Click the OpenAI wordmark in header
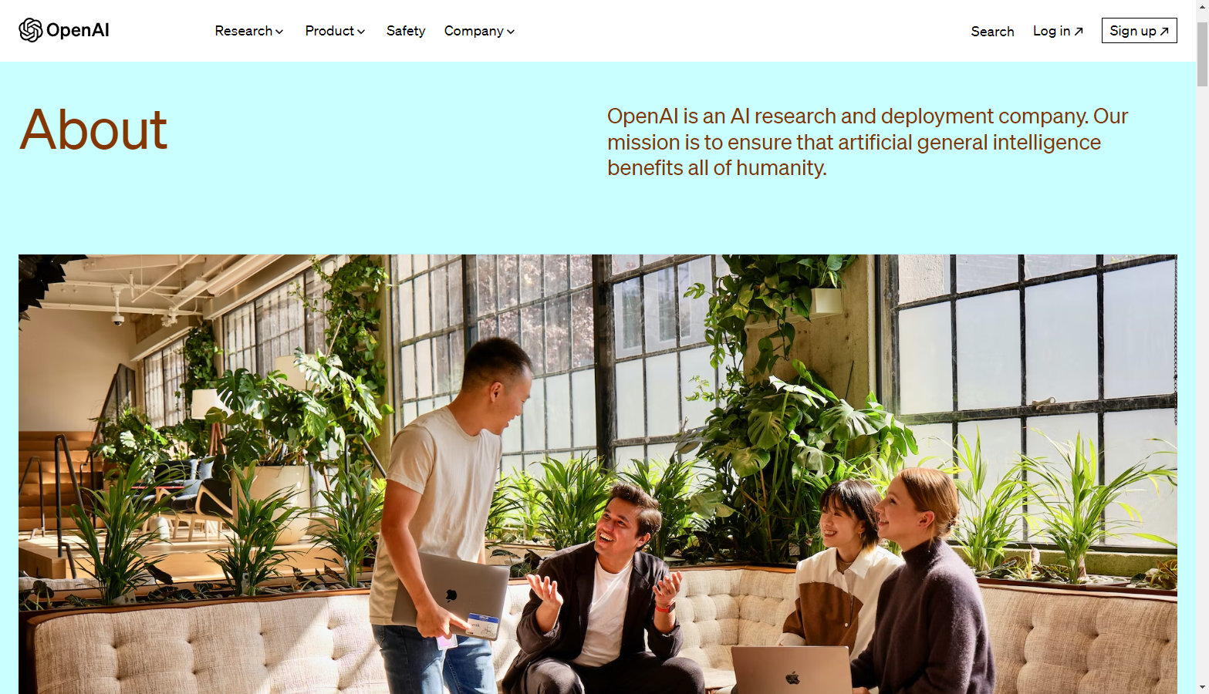Image resolution: width=1209 pixels, height=694 pixels. 78,30
